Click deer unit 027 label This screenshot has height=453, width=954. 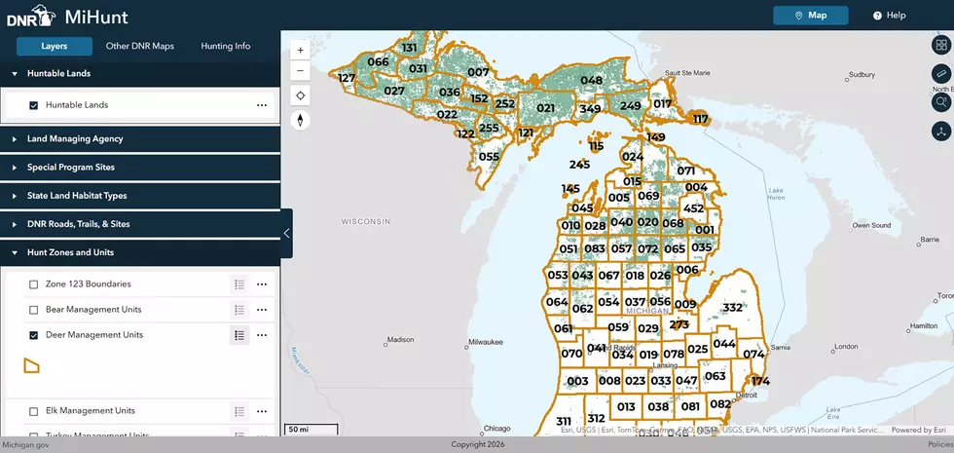tap(394, 91)
